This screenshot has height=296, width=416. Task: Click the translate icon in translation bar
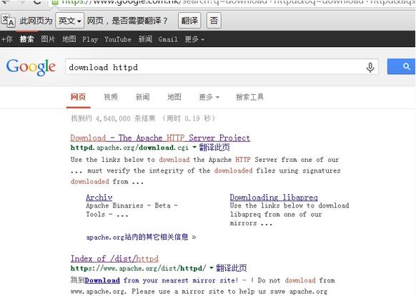pos(8,21)
